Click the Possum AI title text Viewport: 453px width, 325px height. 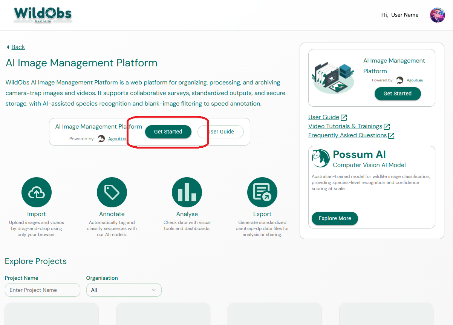tap(359, 155)
